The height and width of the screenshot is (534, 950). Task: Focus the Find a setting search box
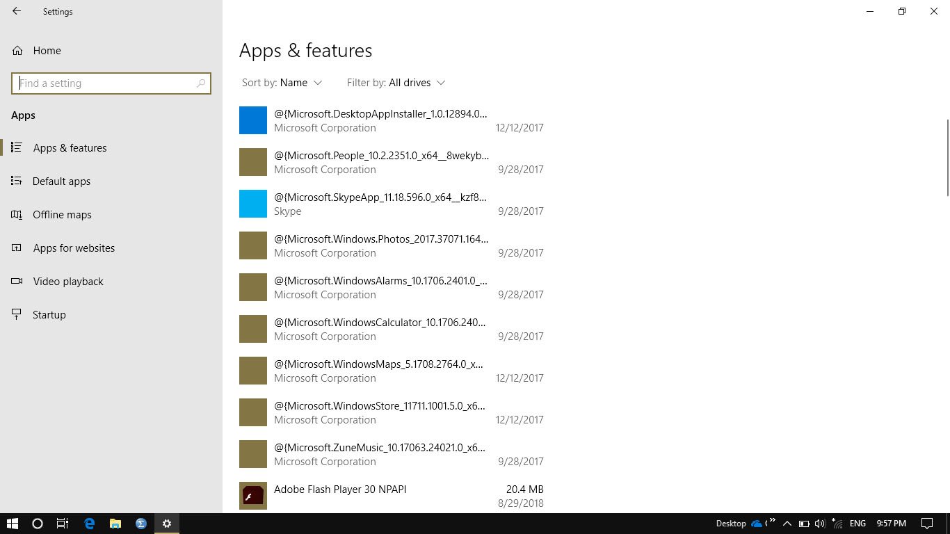pos(111,83)
